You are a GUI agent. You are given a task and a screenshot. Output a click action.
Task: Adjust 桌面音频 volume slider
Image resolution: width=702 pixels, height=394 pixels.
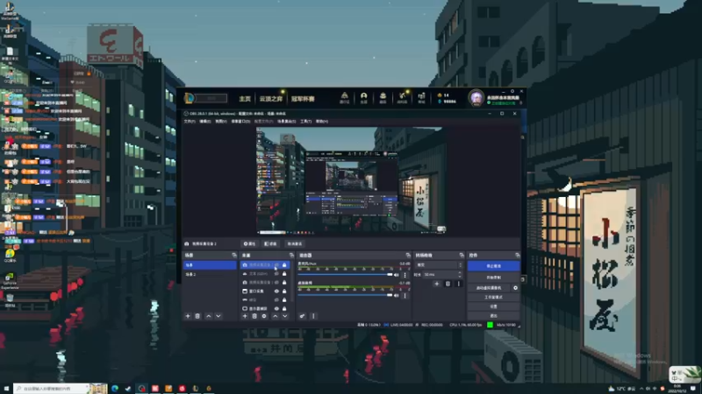click(345, 295)
